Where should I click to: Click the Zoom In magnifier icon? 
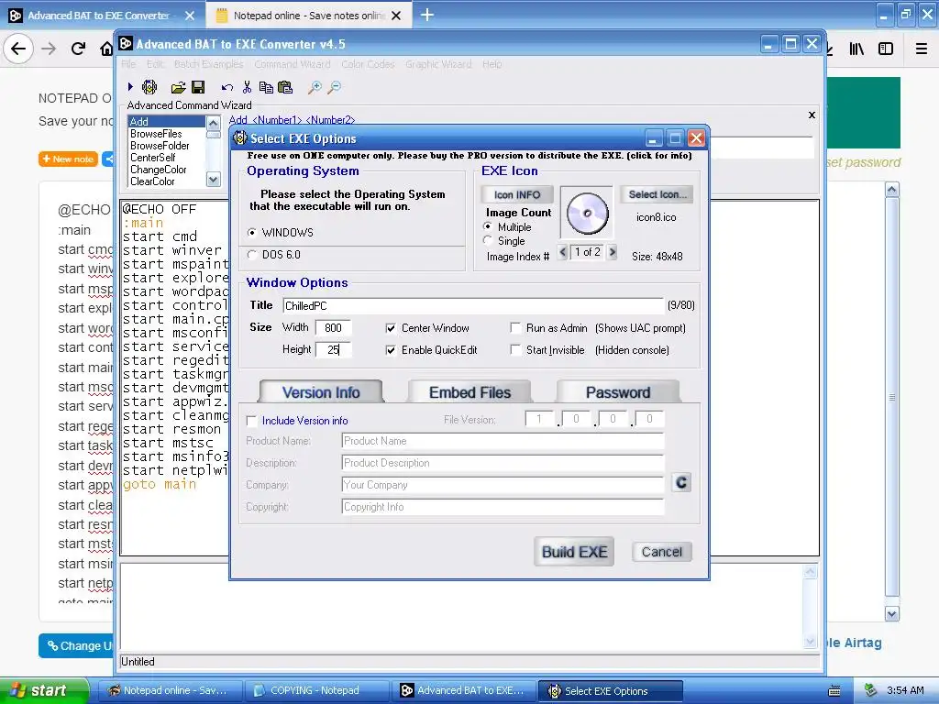[x=315, y=88]
